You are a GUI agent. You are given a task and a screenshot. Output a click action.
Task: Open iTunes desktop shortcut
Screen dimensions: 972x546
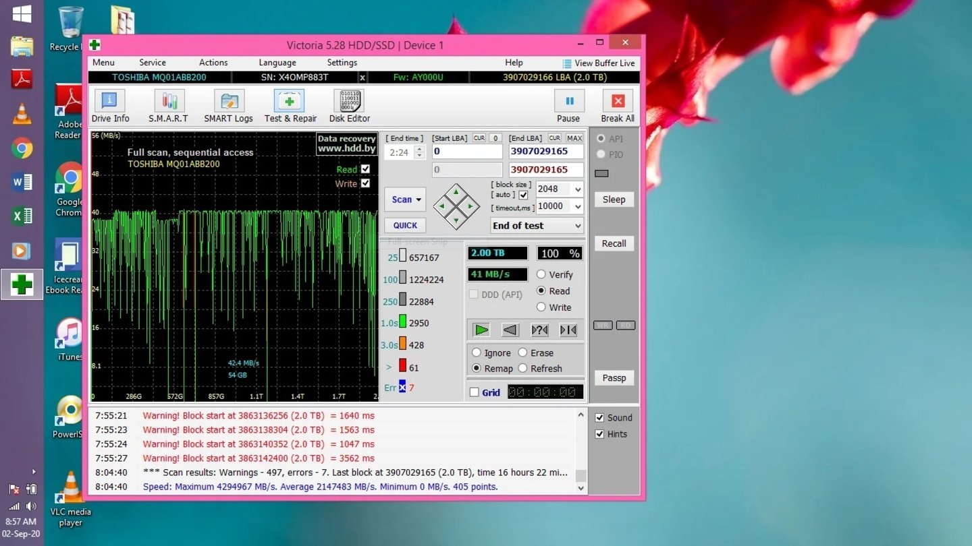70,339
